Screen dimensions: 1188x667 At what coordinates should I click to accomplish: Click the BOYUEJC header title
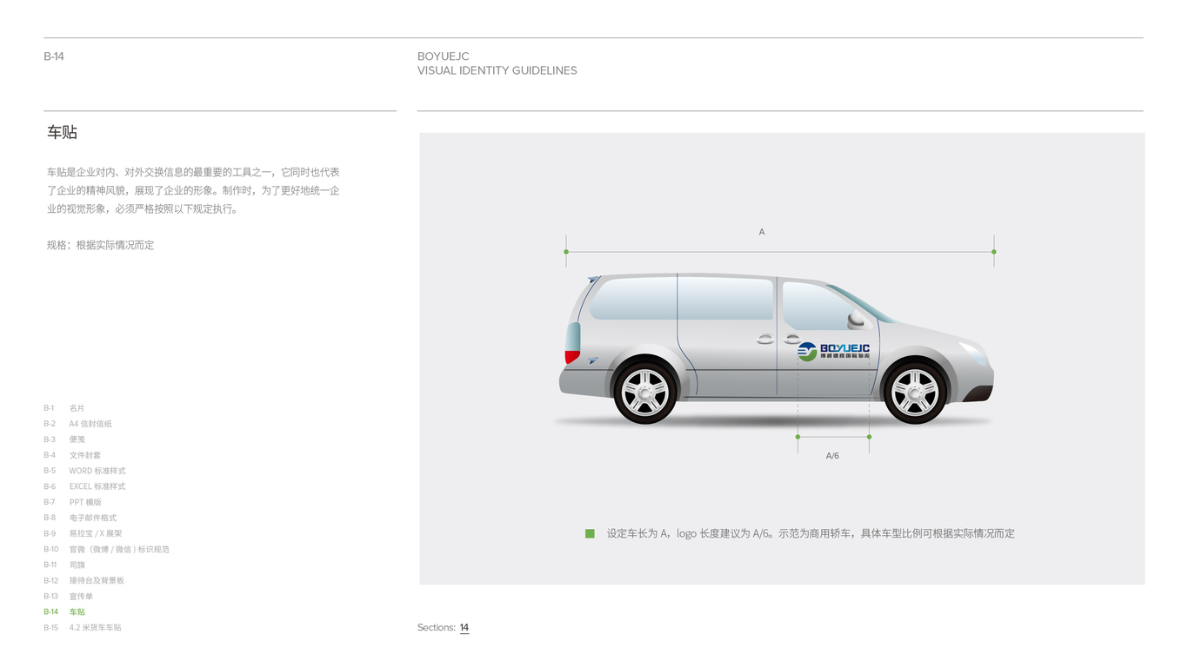click(x=444, y=56)
